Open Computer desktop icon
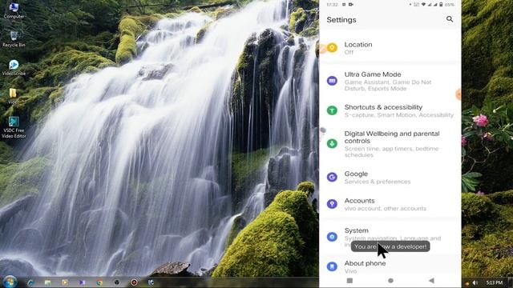 (x=14, y=10)
